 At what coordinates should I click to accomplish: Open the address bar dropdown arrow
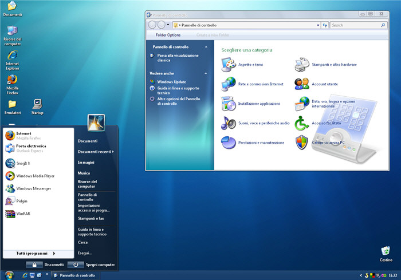coord(318,25)
